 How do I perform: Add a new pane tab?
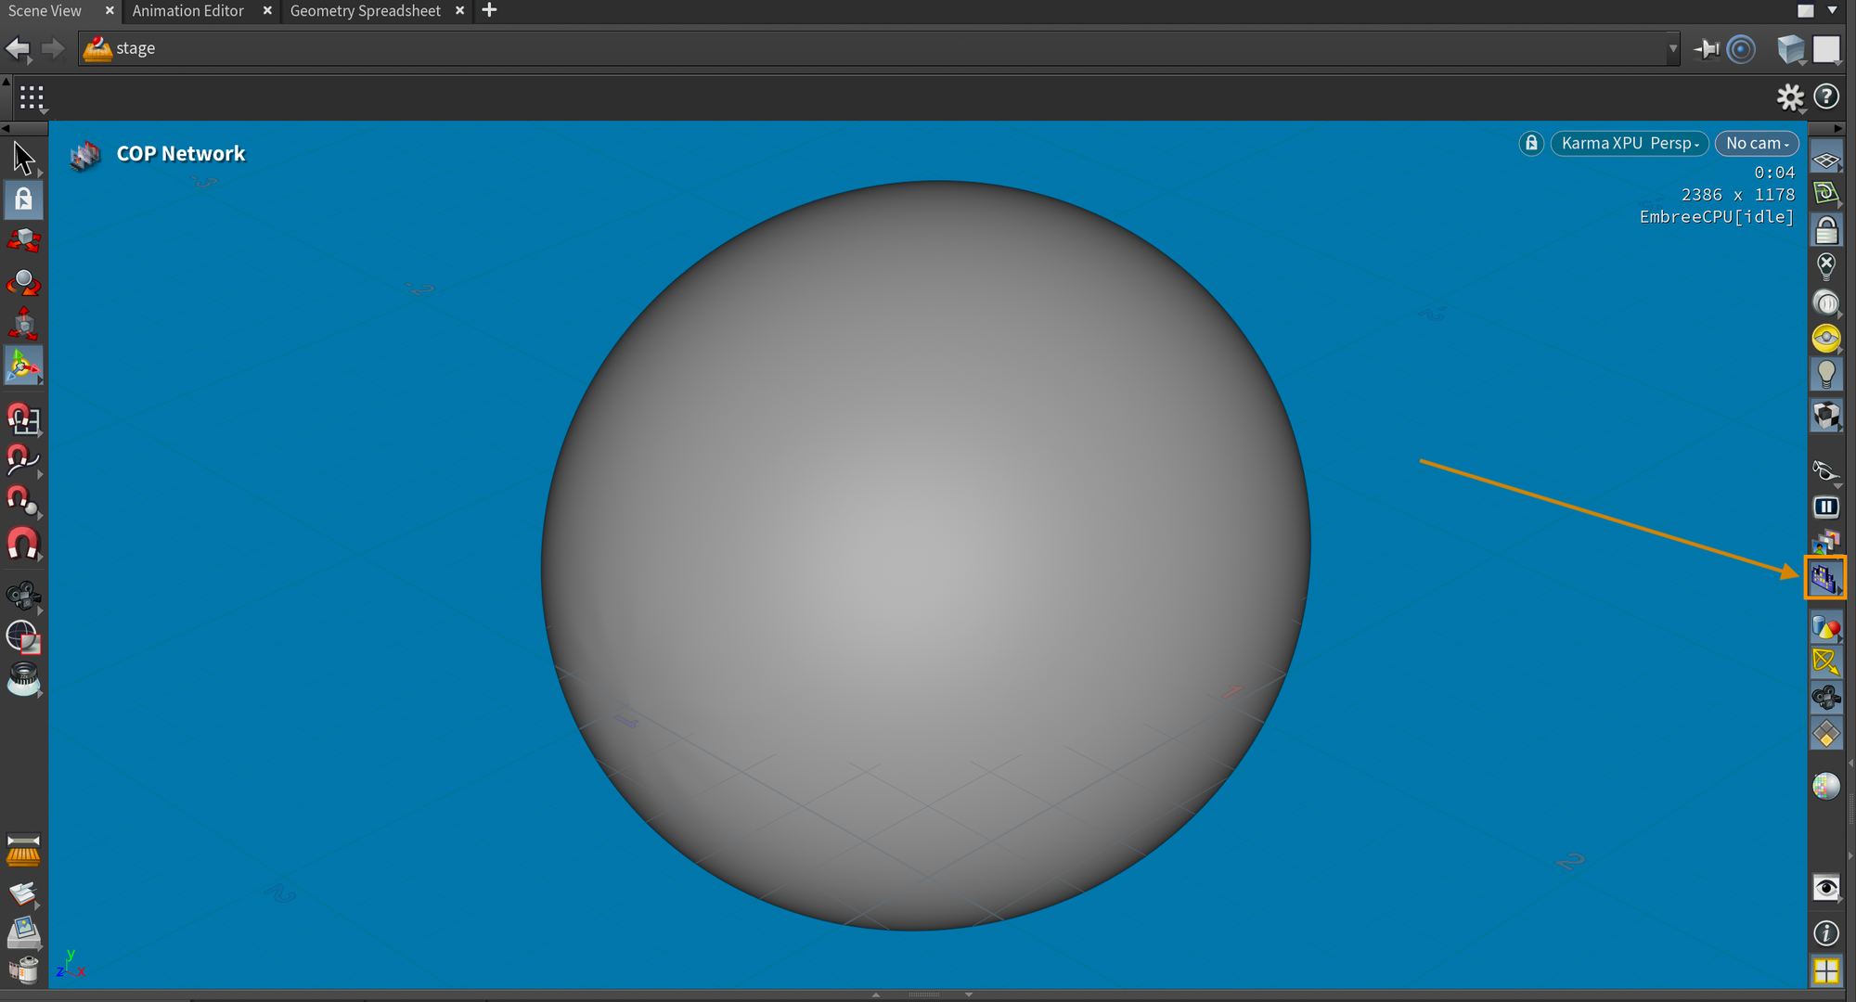click(x=490, y=11)
